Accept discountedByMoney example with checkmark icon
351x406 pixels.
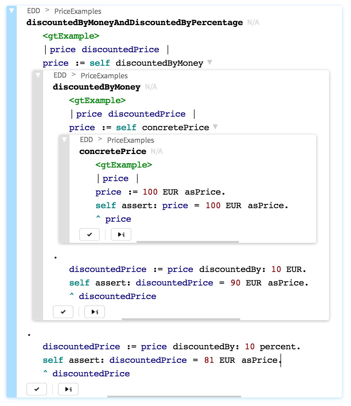click(63, 312)
